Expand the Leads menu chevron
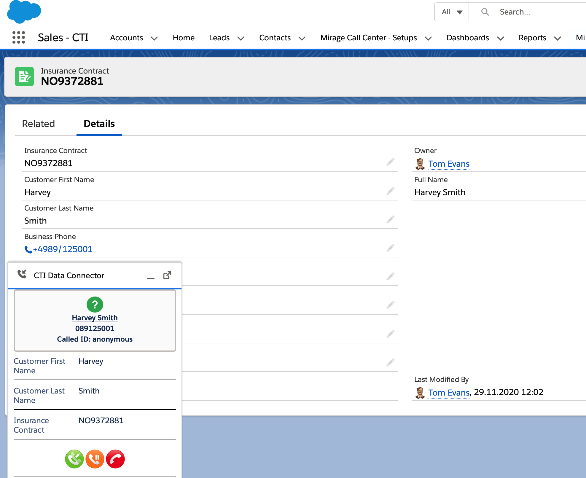 pos(241,38)
